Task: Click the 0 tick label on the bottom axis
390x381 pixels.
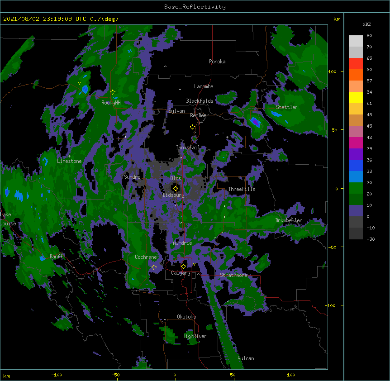Action: (x=175, y=375)
